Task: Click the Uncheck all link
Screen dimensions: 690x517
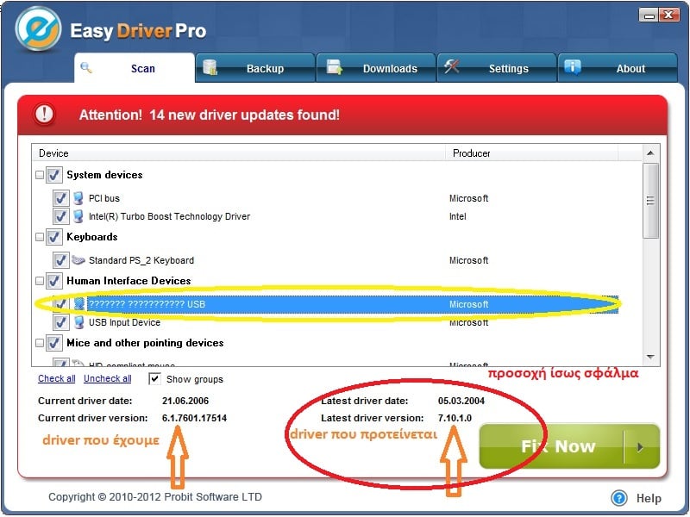Action: click(x=108, y=378)
